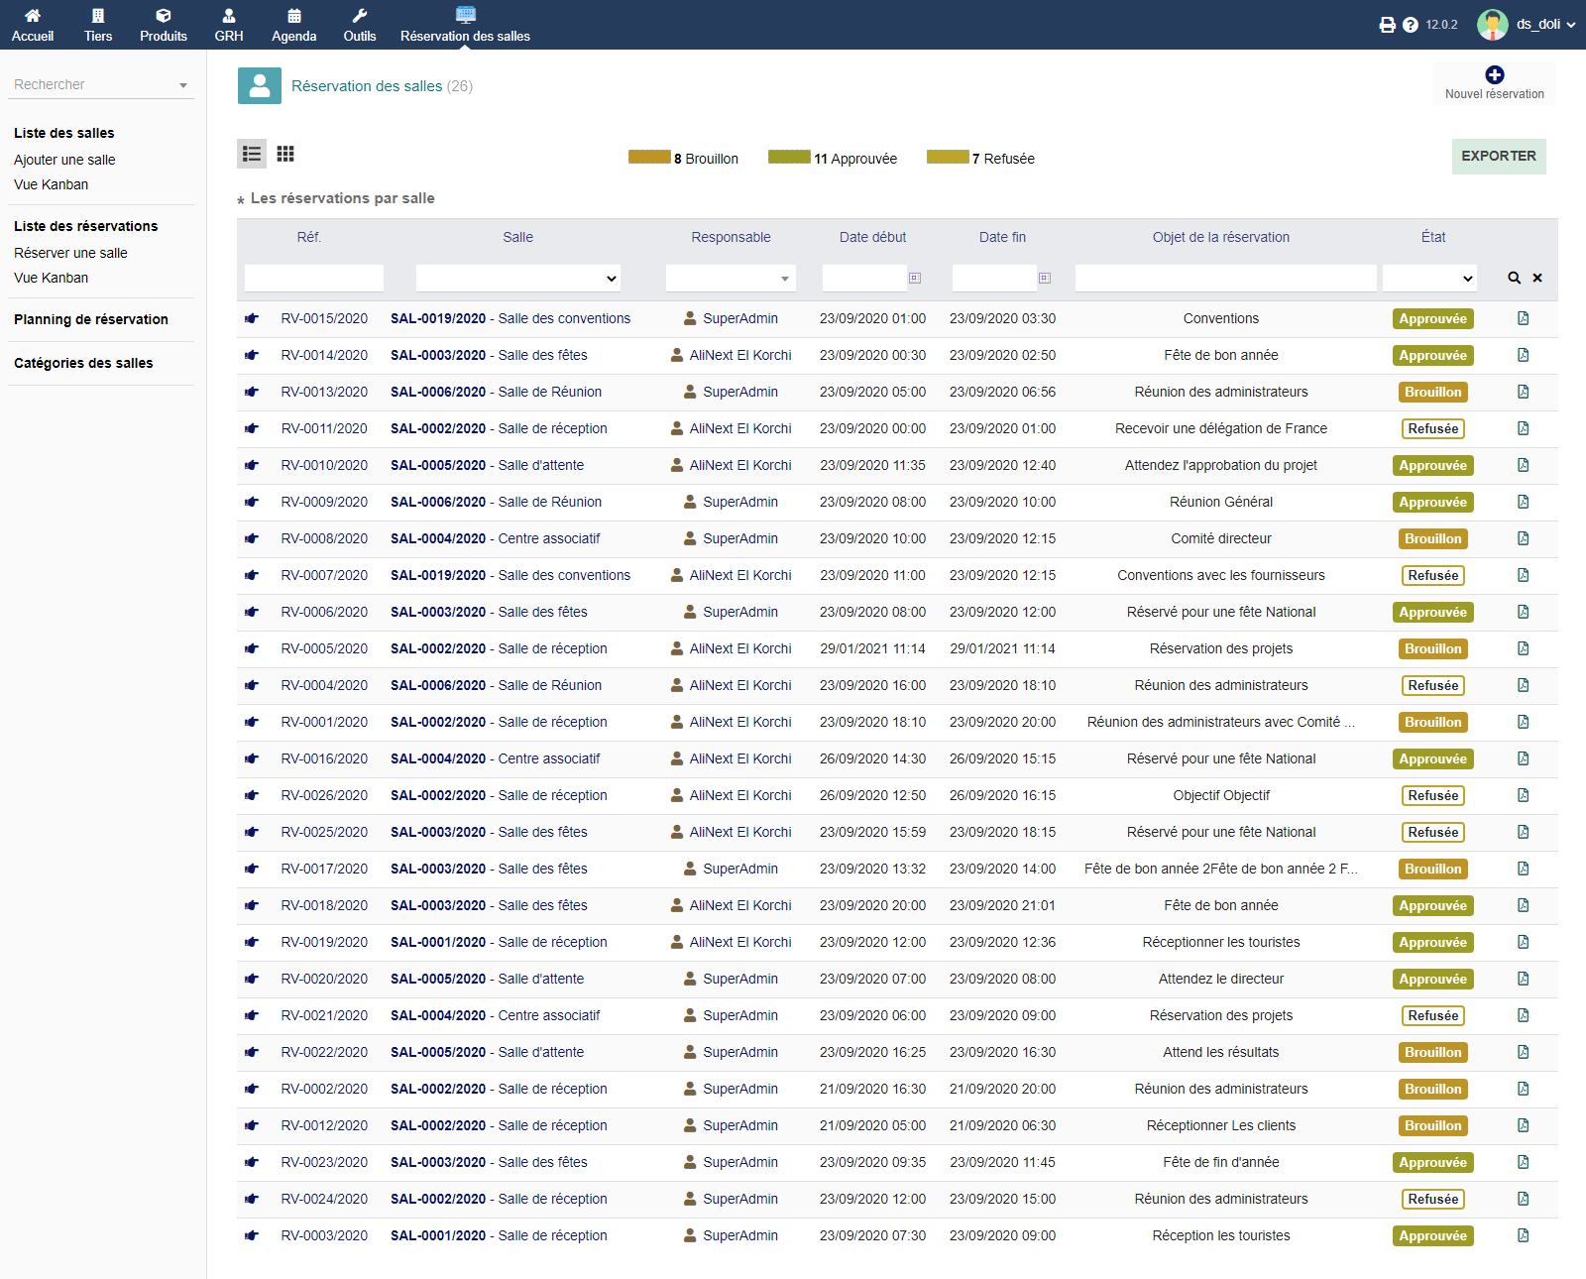Open Liste des salles link
The width and height of the screenshot is (1586, 1279).
64,133
